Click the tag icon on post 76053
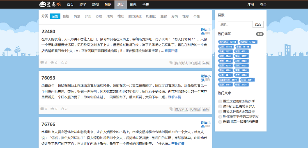Screen dimensions: 308x148 (x=171, y=109)
